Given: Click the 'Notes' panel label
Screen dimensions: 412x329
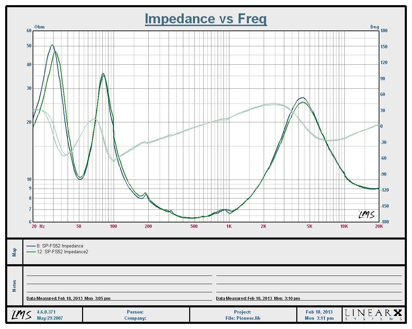Looking at the screenshot, I should (14, 286).
